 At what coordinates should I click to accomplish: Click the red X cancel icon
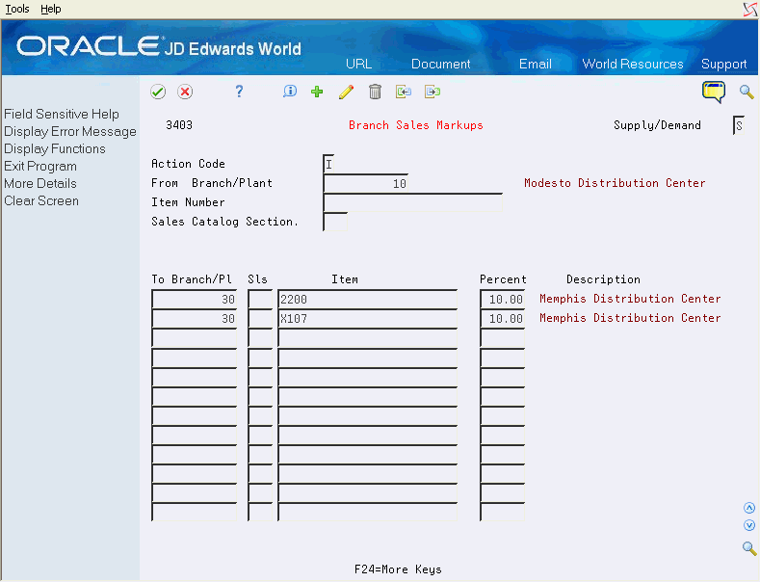point(185,92)
